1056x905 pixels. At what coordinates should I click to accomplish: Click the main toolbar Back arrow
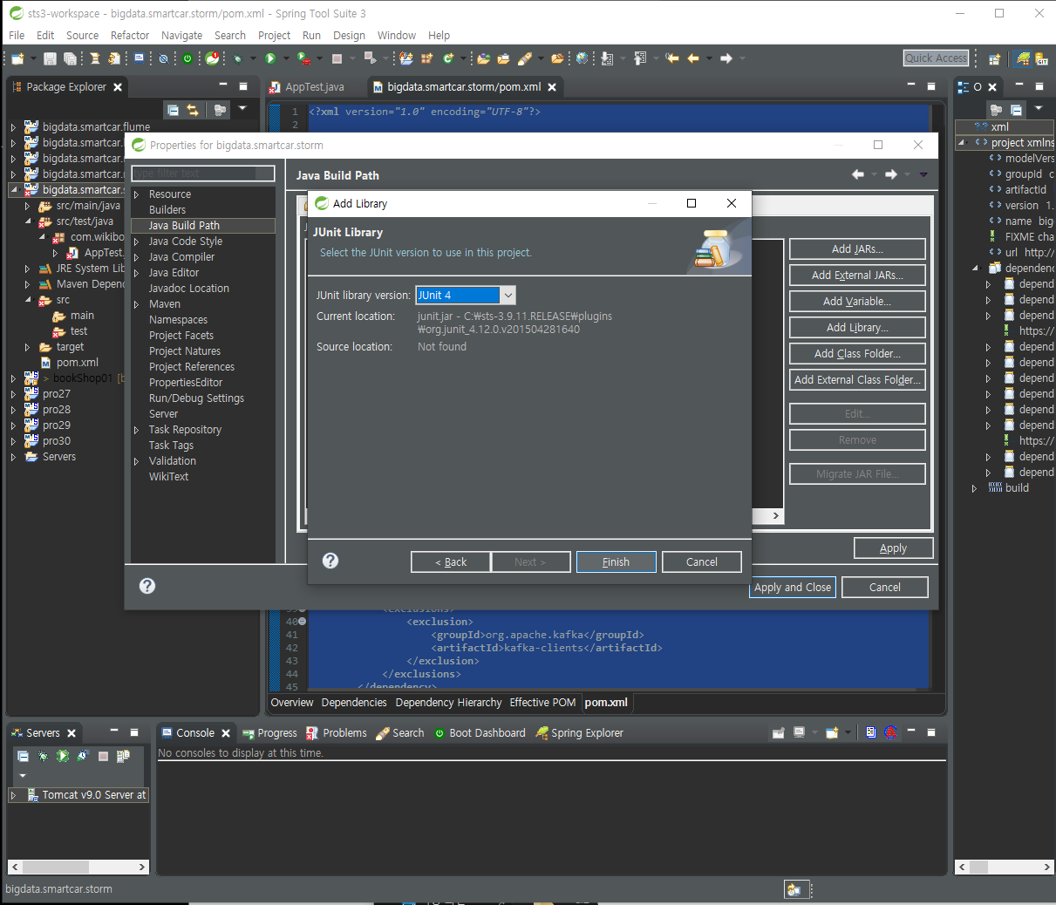[693, 58]
